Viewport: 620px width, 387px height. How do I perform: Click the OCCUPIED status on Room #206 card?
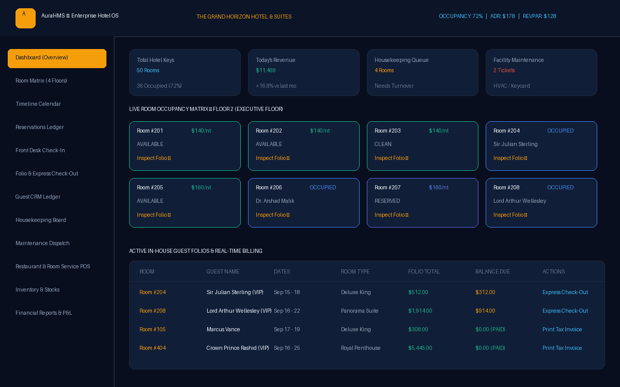coord(323,188)
